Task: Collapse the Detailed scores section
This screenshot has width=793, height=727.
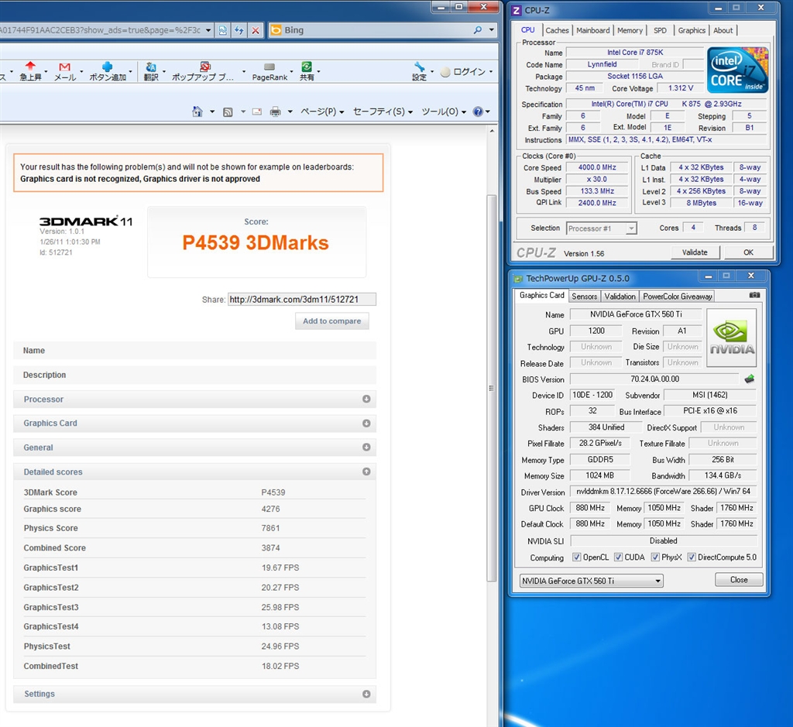Action: 366,472
